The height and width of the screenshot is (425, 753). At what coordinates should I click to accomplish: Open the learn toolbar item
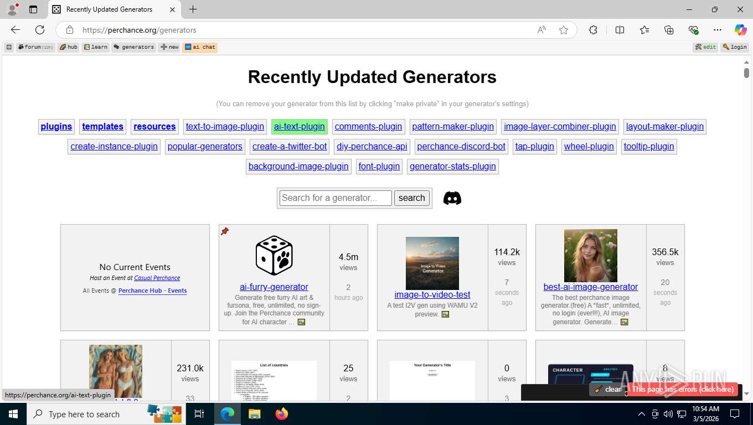tap(96, 47)
